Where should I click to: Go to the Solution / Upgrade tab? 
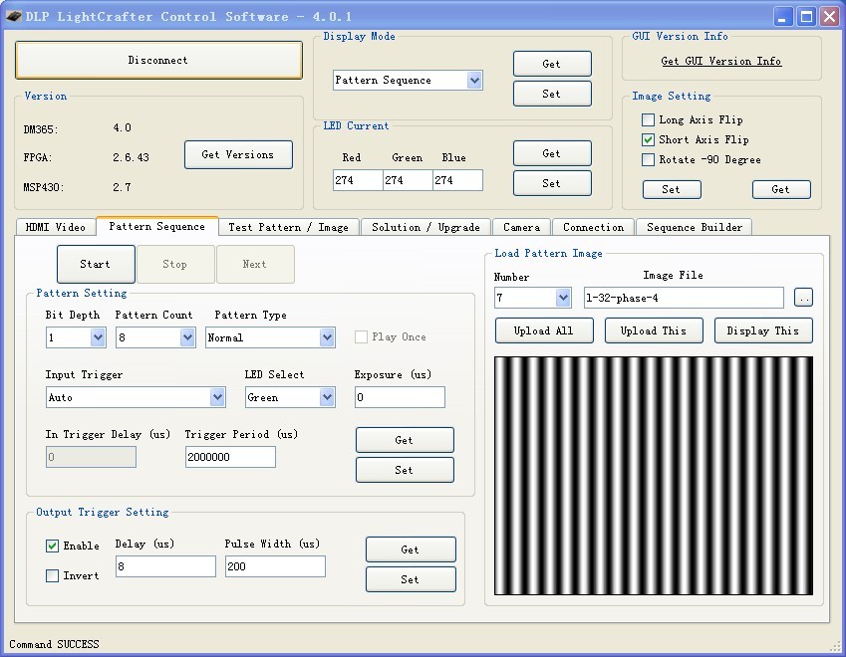tap(425, 227)
